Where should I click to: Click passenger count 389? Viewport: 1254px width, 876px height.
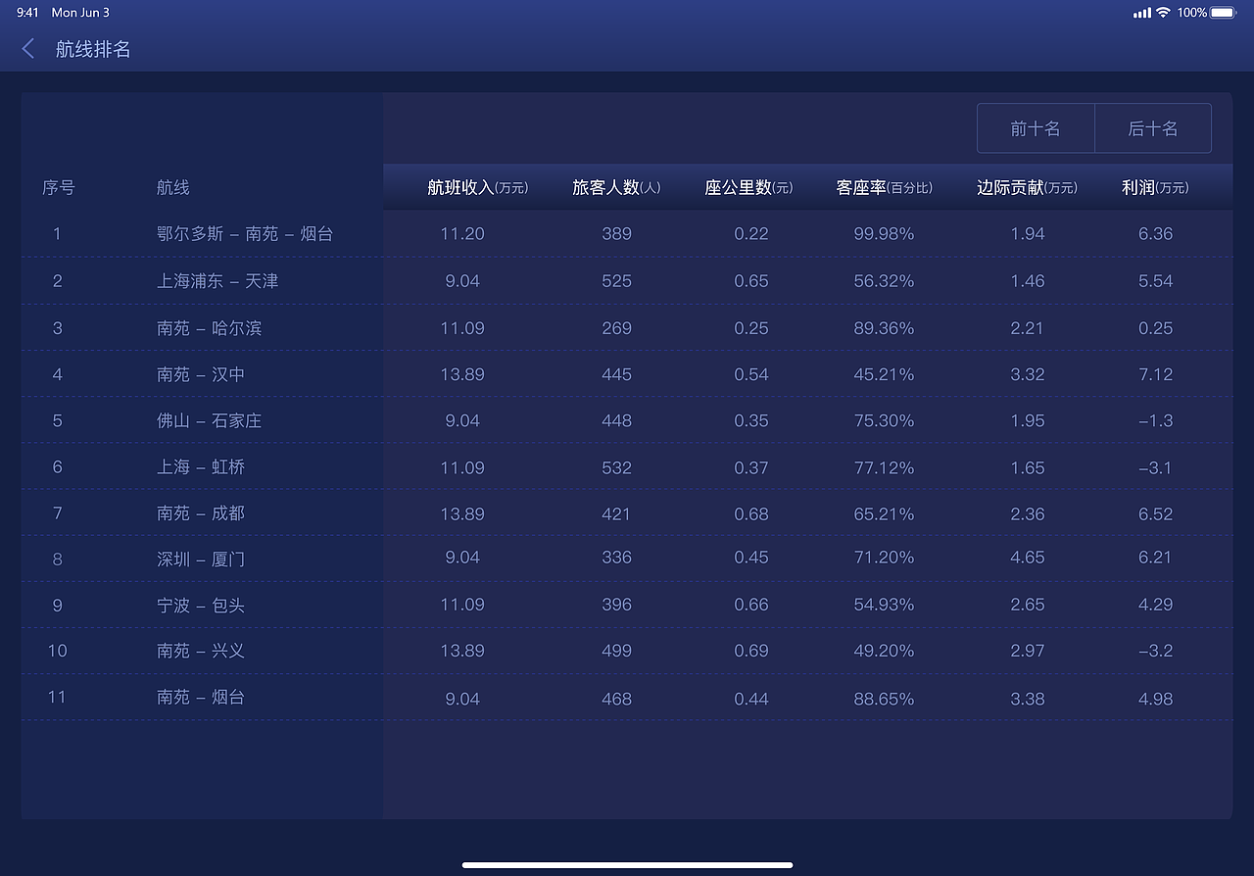pos(616,233)
